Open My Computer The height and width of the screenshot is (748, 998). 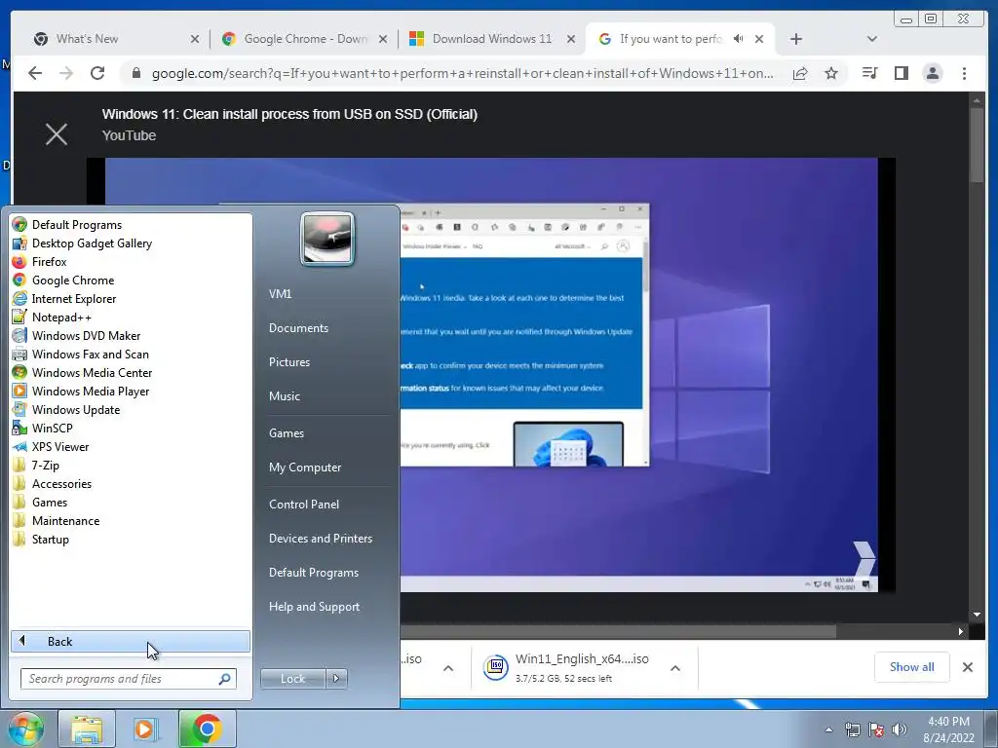pyautogui.click(x=305, y=467)
